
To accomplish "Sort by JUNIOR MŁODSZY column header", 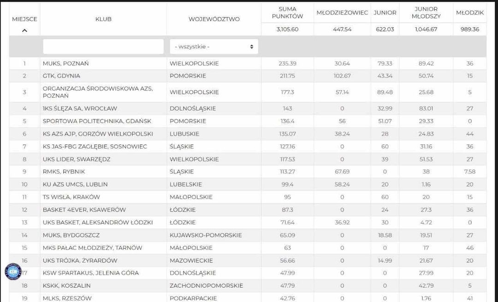I will coord(426,13).
